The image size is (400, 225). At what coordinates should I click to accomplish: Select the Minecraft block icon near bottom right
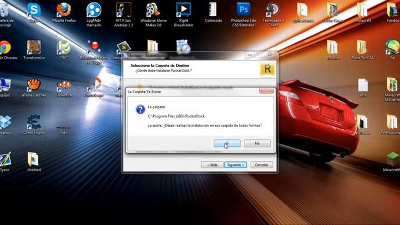pos(392,162)
